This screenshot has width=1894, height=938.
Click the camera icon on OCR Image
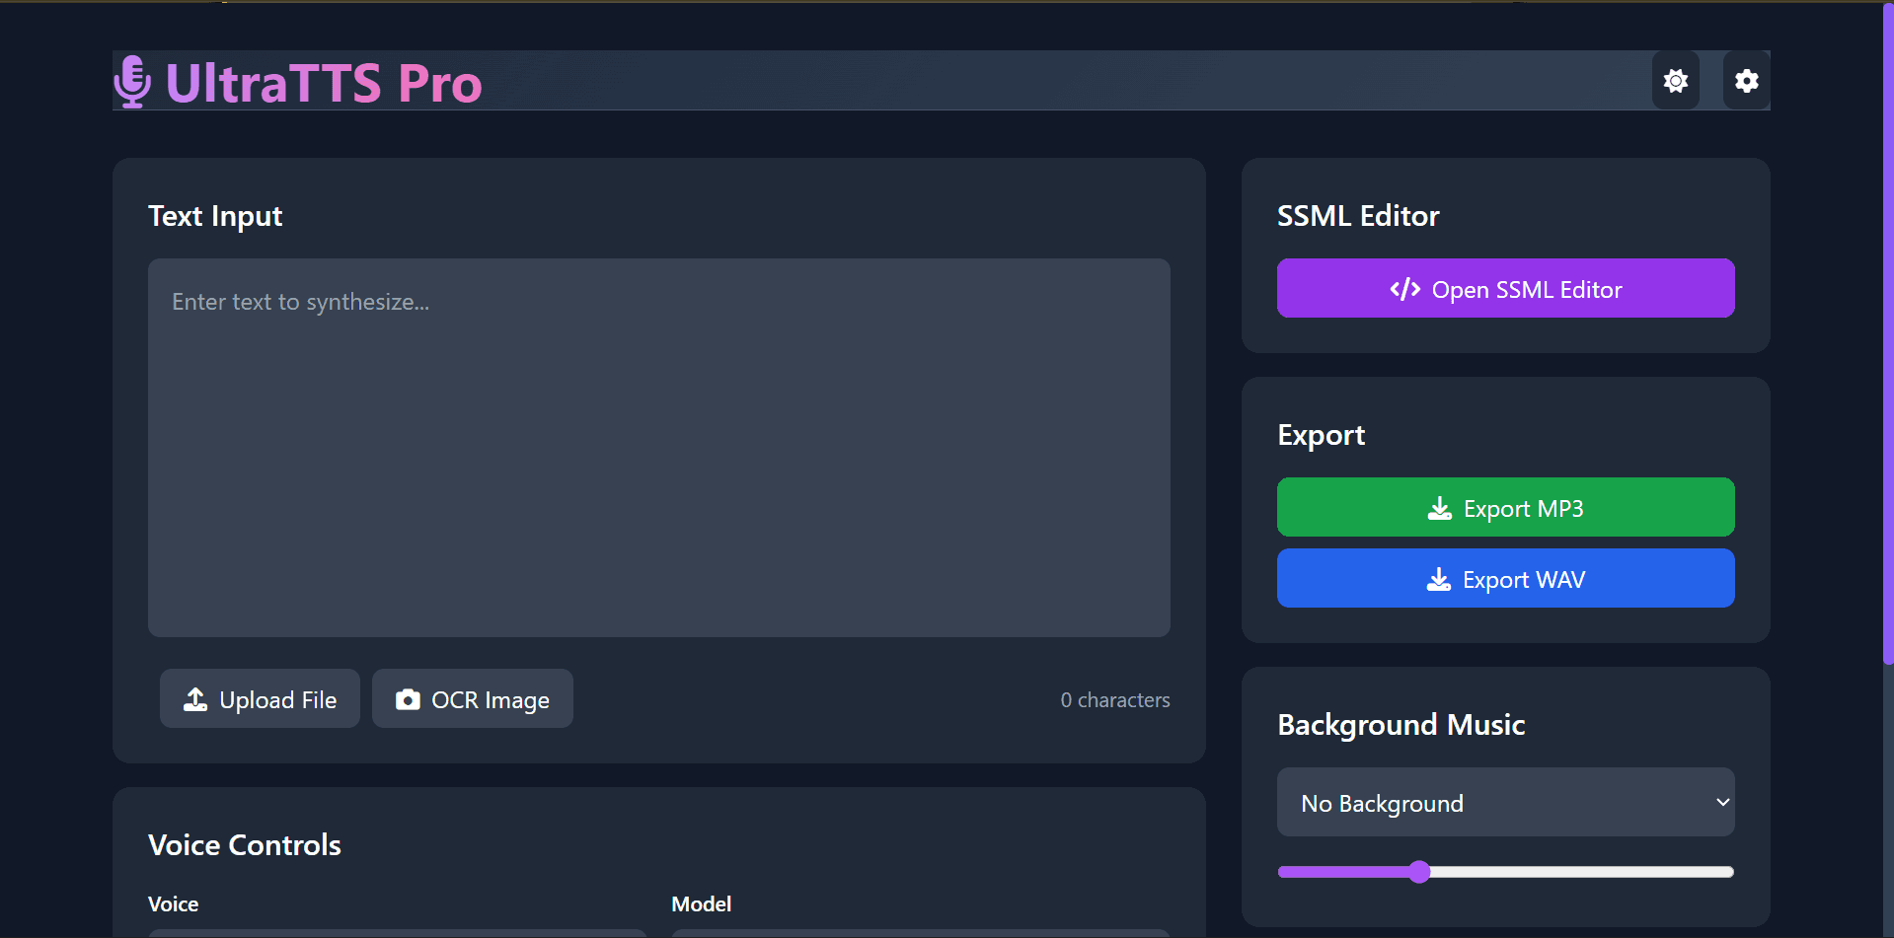(x=408, y=699)
